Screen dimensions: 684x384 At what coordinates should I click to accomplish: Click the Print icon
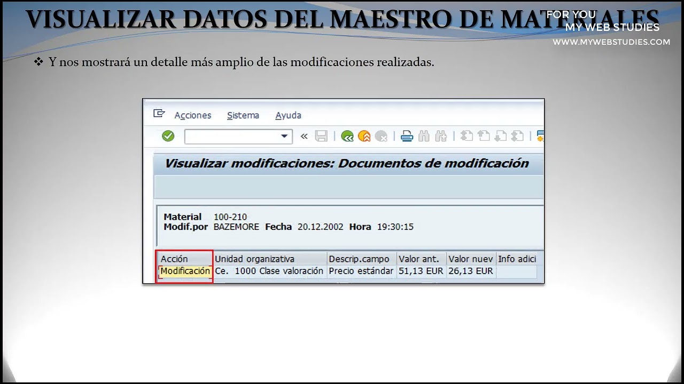(x=407, y=137)
